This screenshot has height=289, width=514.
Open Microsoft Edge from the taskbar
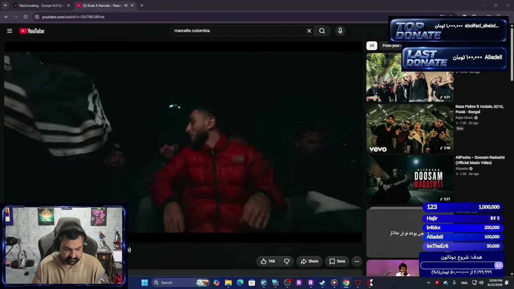point(240,283)
